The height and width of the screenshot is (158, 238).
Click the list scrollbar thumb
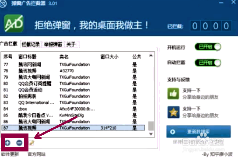pos(151,126)
